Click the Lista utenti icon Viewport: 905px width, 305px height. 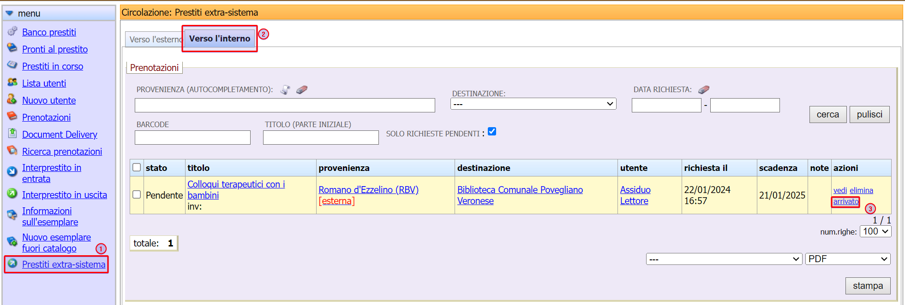pos(12,82)
